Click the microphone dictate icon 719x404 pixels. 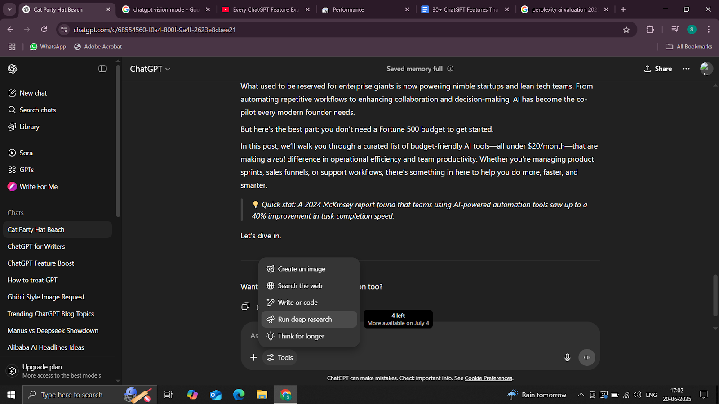point(568,357)
